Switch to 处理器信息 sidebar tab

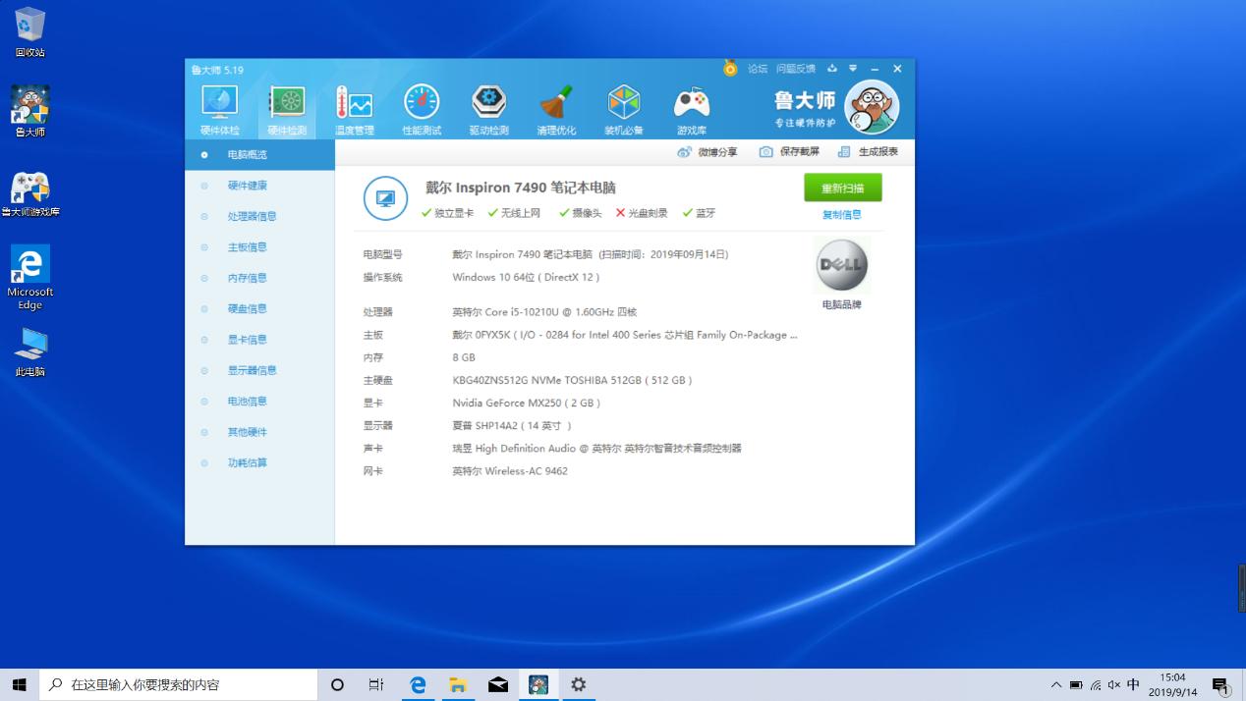pyautogui.click(x=252, y=216)
